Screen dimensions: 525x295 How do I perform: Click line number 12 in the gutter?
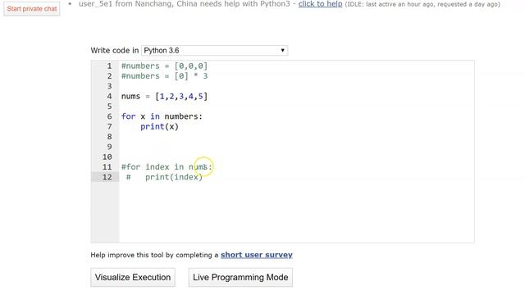[x=107, y=177]
